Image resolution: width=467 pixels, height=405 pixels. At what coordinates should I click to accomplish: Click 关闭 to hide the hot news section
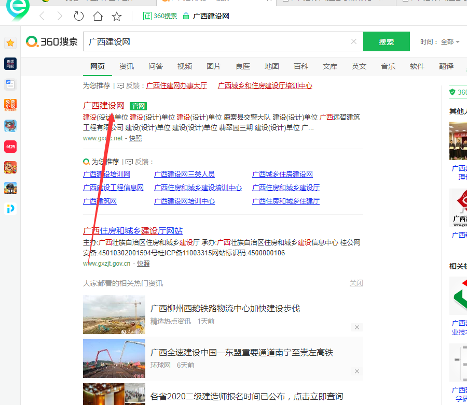point(356,283)
